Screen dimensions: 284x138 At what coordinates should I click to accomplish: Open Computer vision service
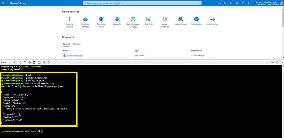tap(101, 22)
